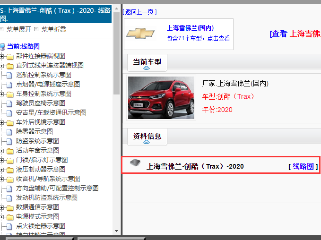Click 上海雪佛兰-创酷（Trax）-2020 title text
The height and width of the screenshot is (240, 321).
(195, 166)
